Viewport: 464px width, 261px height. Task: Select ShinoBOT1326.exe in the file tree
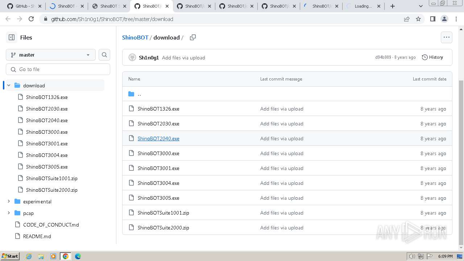tap(47, 97)
